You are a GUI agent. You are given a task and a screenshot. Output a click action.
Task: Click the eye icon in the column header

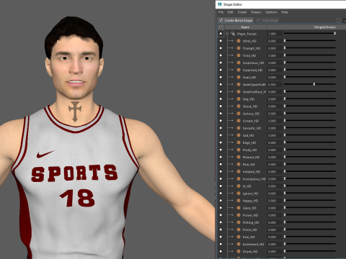[x=221, y=27]
